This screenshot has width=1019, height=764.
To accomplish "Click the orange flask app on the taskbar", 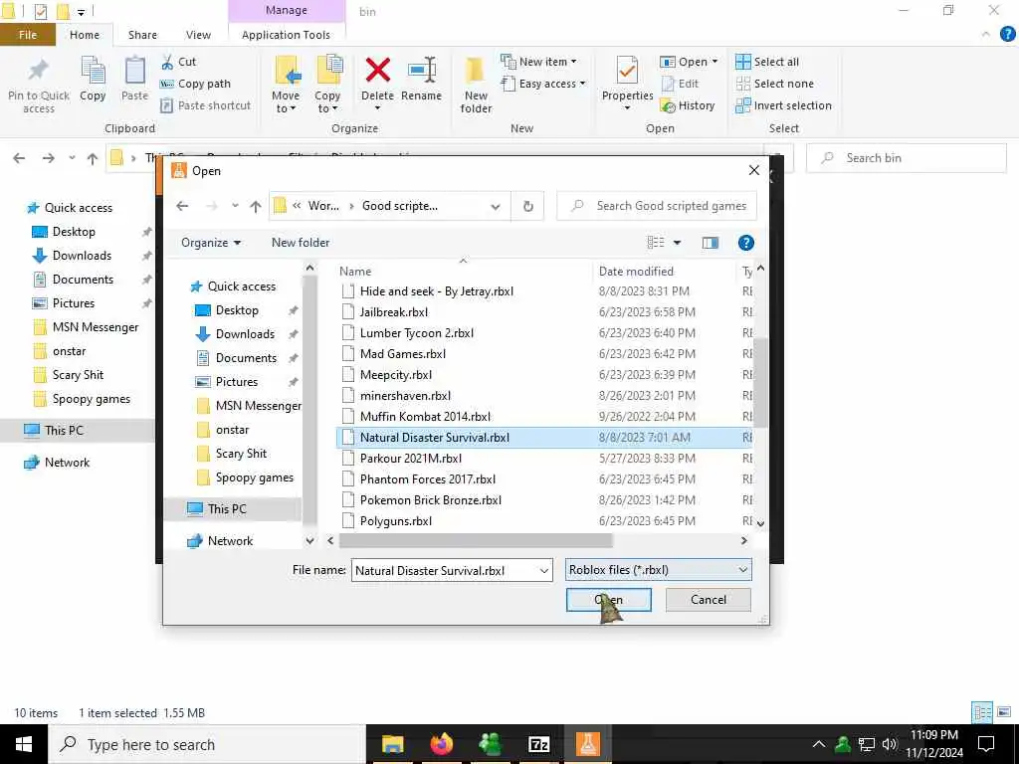I will [x=587, y=744].
